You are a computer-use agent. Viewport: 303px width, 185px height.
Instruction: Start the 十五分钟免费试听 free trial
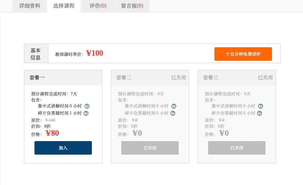tap(243, 54)
